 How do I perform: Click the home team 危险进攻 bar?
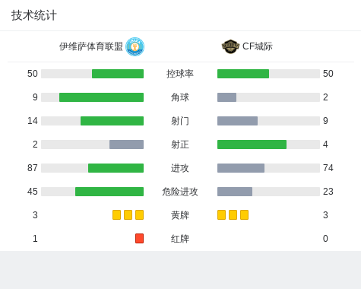(109, 192)
